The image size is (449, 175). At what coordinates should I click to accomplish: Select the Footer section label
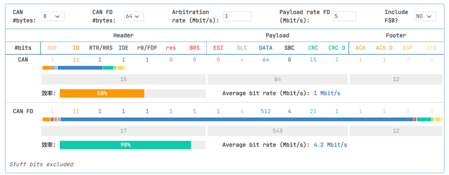(x=396, y=35)
